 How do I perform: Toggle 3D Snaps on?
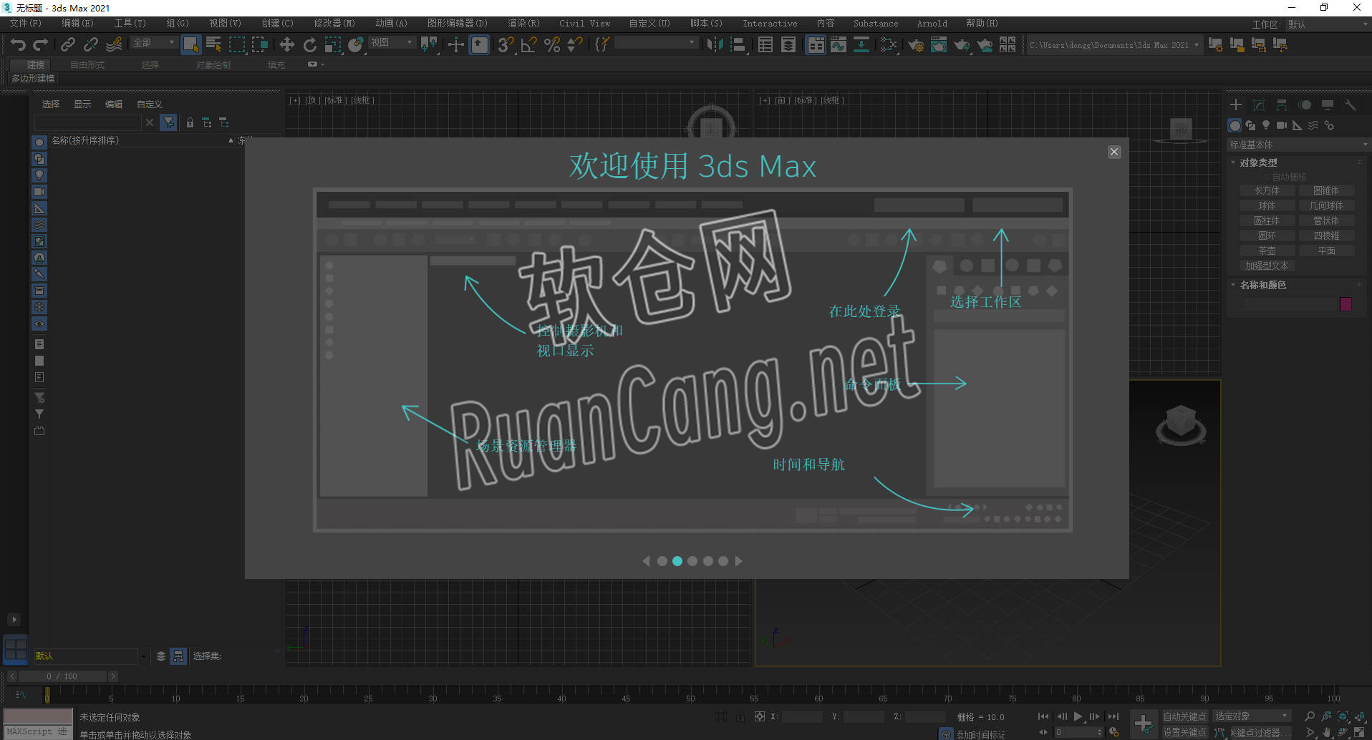[x=506, y=44]
